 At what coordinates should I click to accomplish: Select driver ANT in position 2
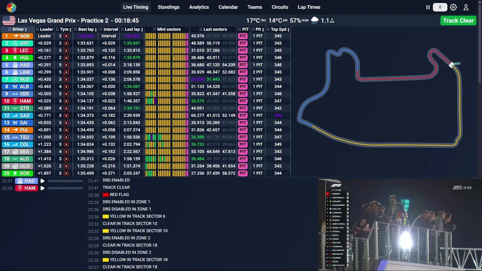pos(17,43)
